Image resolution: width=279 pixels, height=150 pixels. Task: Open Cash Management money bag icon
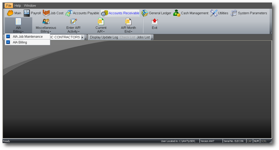click(177, 13)
